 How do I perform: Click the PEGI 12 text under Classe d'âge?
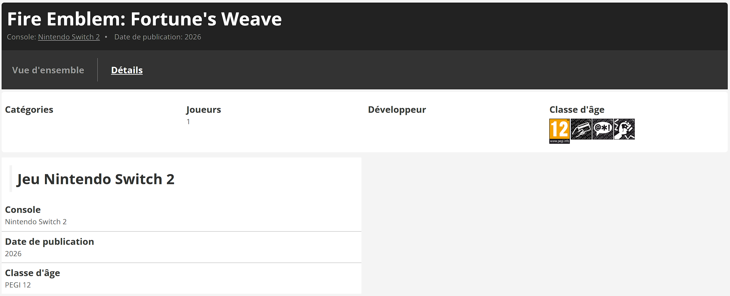18,285
